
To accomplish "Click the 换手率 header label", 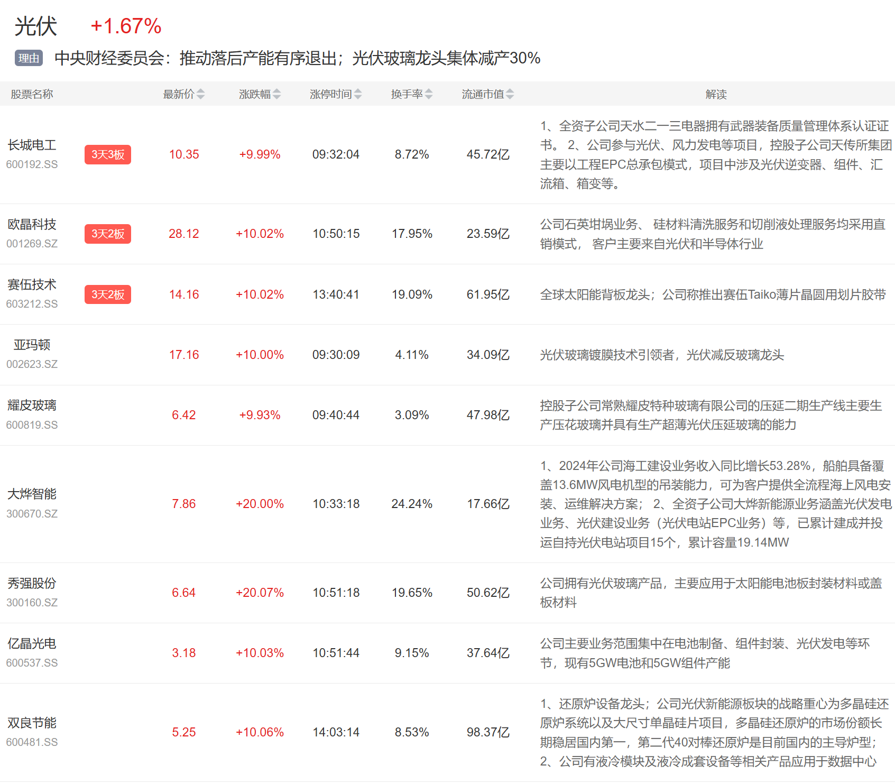I will [407, 94].
